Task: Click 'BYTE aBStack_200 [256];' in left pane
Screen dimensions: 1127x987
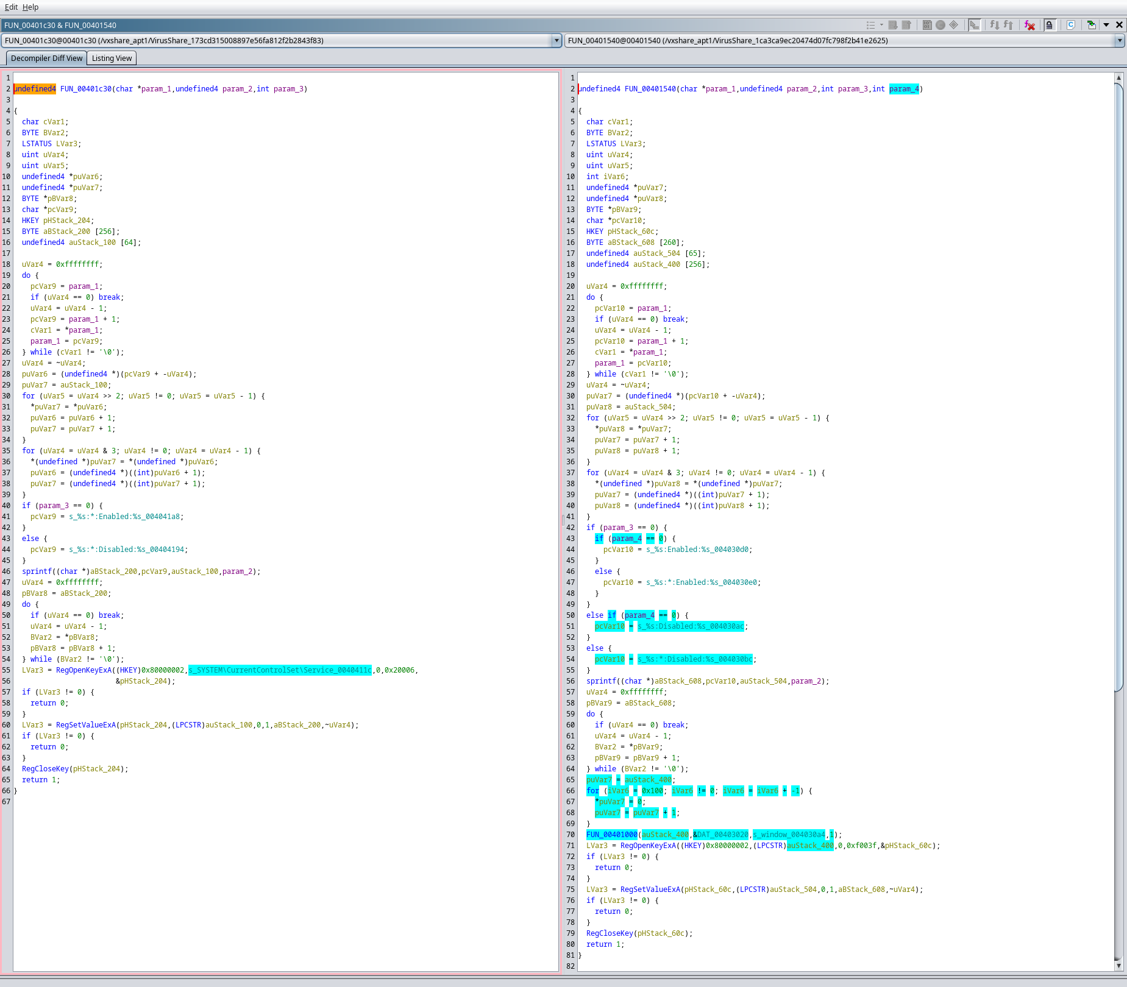Action: tap(71, 232)
